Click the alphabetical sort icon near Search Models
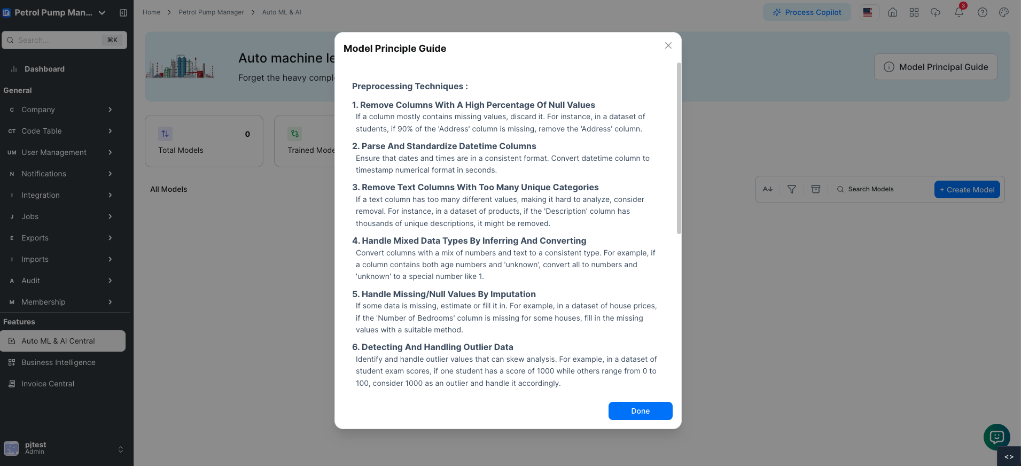Screen dimensions: 1021x466 click(x=768, y=189)
